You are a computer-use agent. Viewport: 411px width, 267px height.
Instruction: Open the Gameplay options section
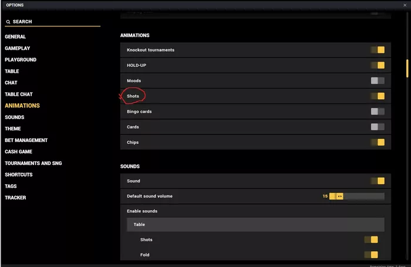[17, 48]
